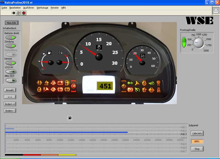Toggle the Dimmer switch

(11, 63)
